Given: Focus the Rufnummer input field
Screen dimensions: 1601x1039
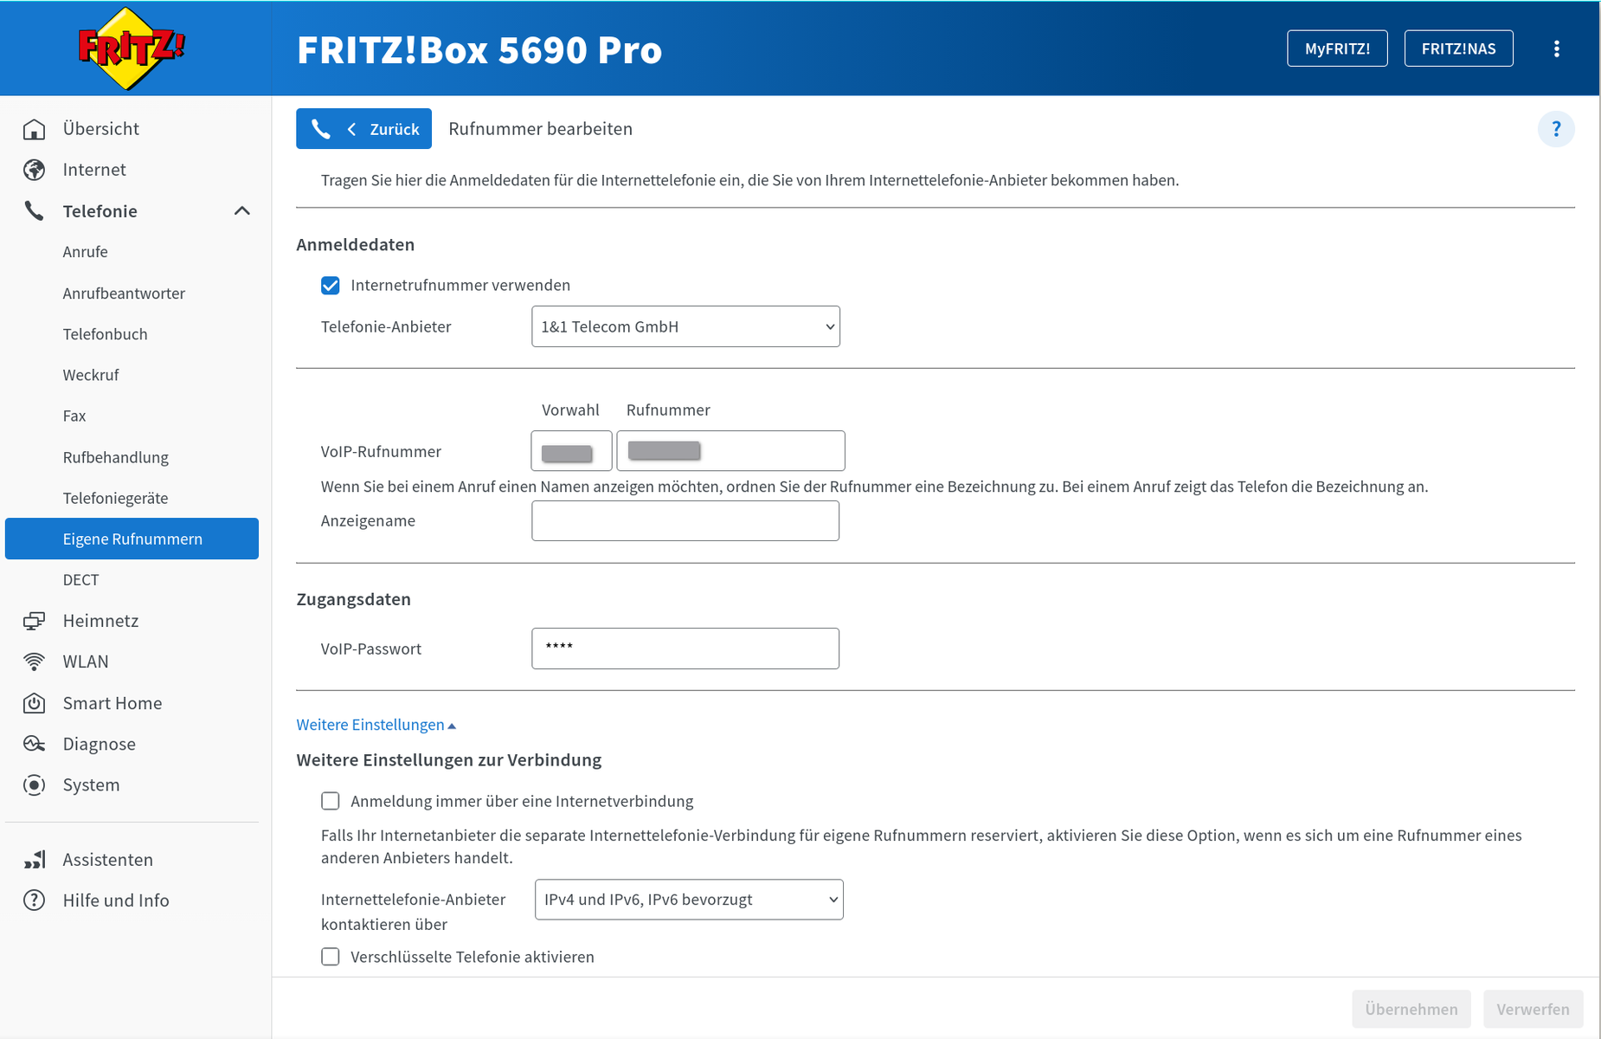Looking at the screenshot, I should click(x=731, y=451).
